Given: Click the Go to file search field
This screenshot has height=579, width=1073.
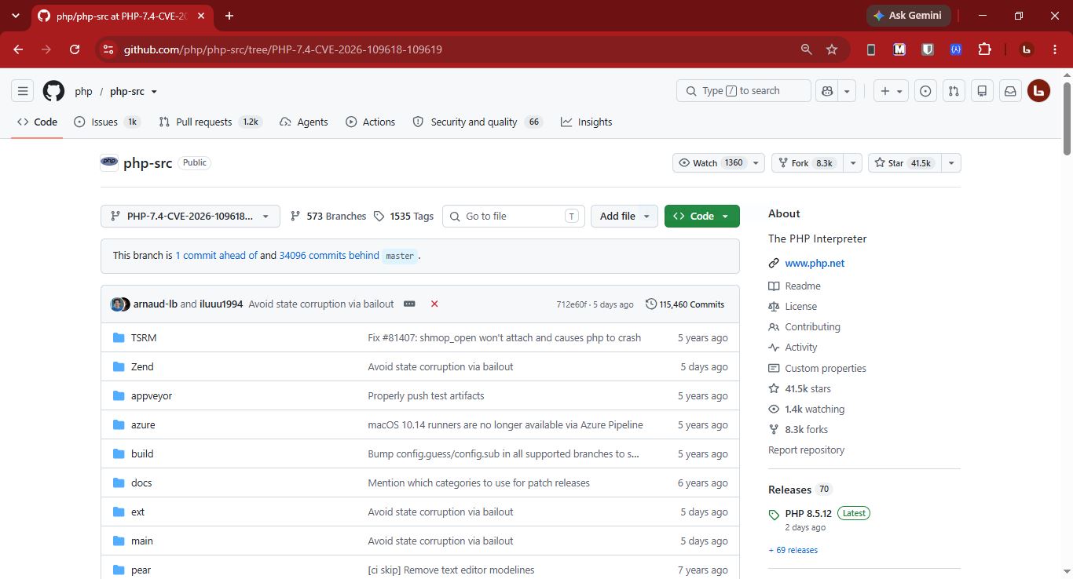Looking at the screenshot, I should click(x=514, y=216).
